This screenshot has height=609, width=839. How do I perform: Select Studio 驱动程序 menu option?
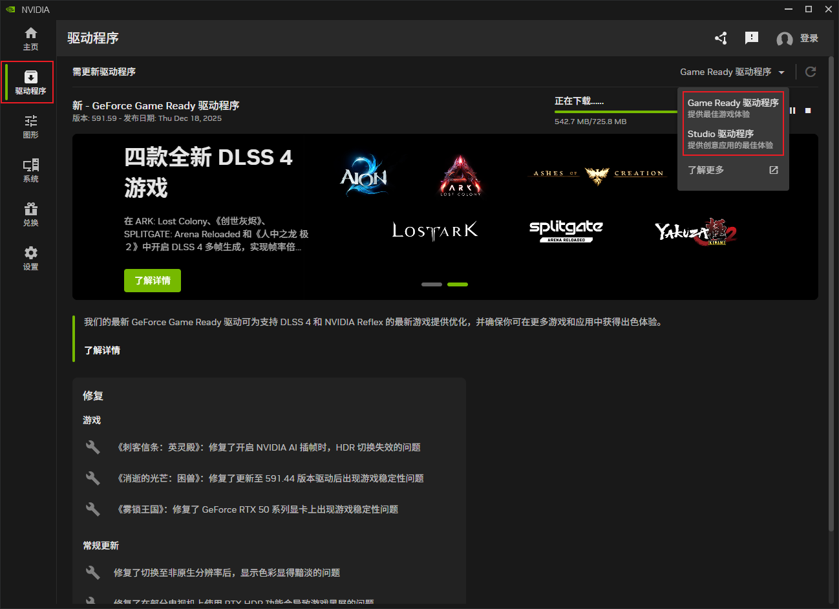click(x=733, y=139)
